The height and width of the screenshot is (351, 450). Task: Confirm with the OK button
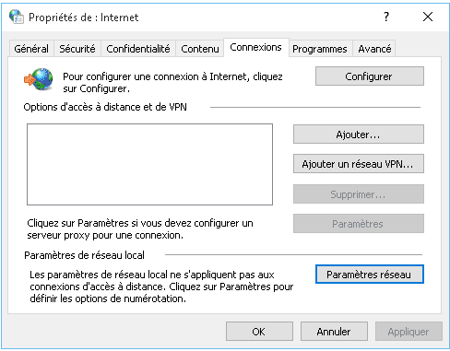259,332
